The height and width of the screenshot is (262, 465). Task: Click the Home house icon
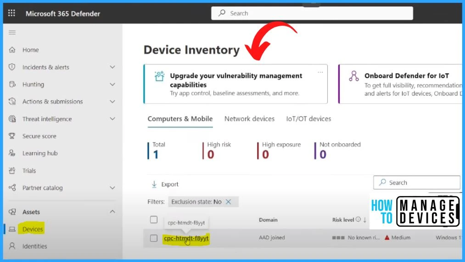(x=12, y=50)
